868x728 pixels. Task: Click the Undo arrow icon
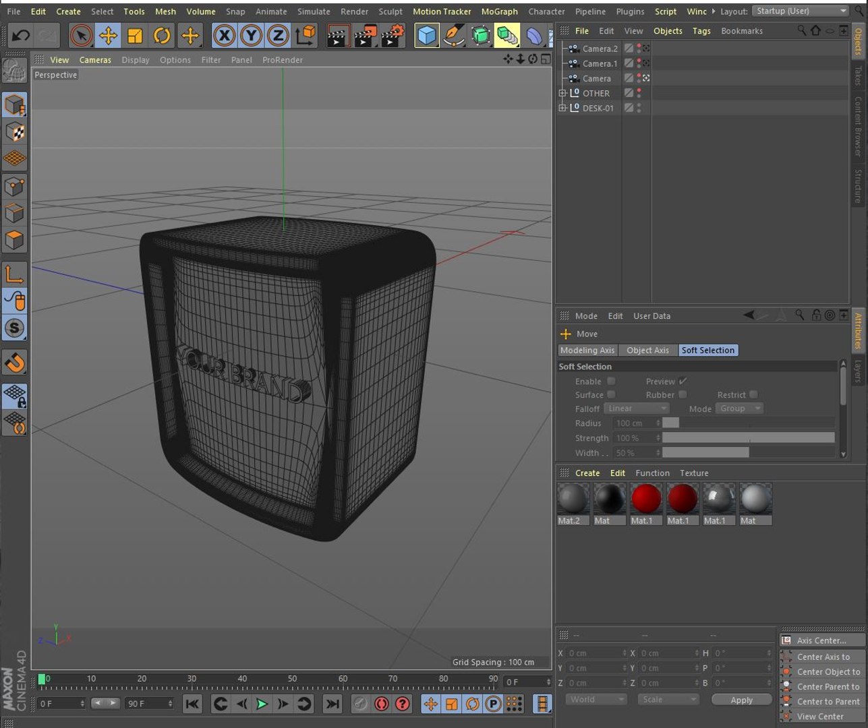tap(21, 36)
